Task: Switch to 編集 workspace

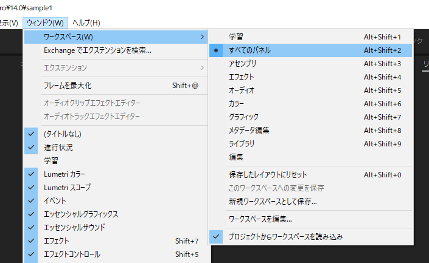Action: click(x=310, y=157)
